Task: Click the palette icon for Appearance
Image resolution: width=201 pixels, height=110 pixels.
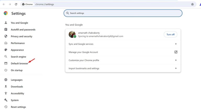Action: 6,50
